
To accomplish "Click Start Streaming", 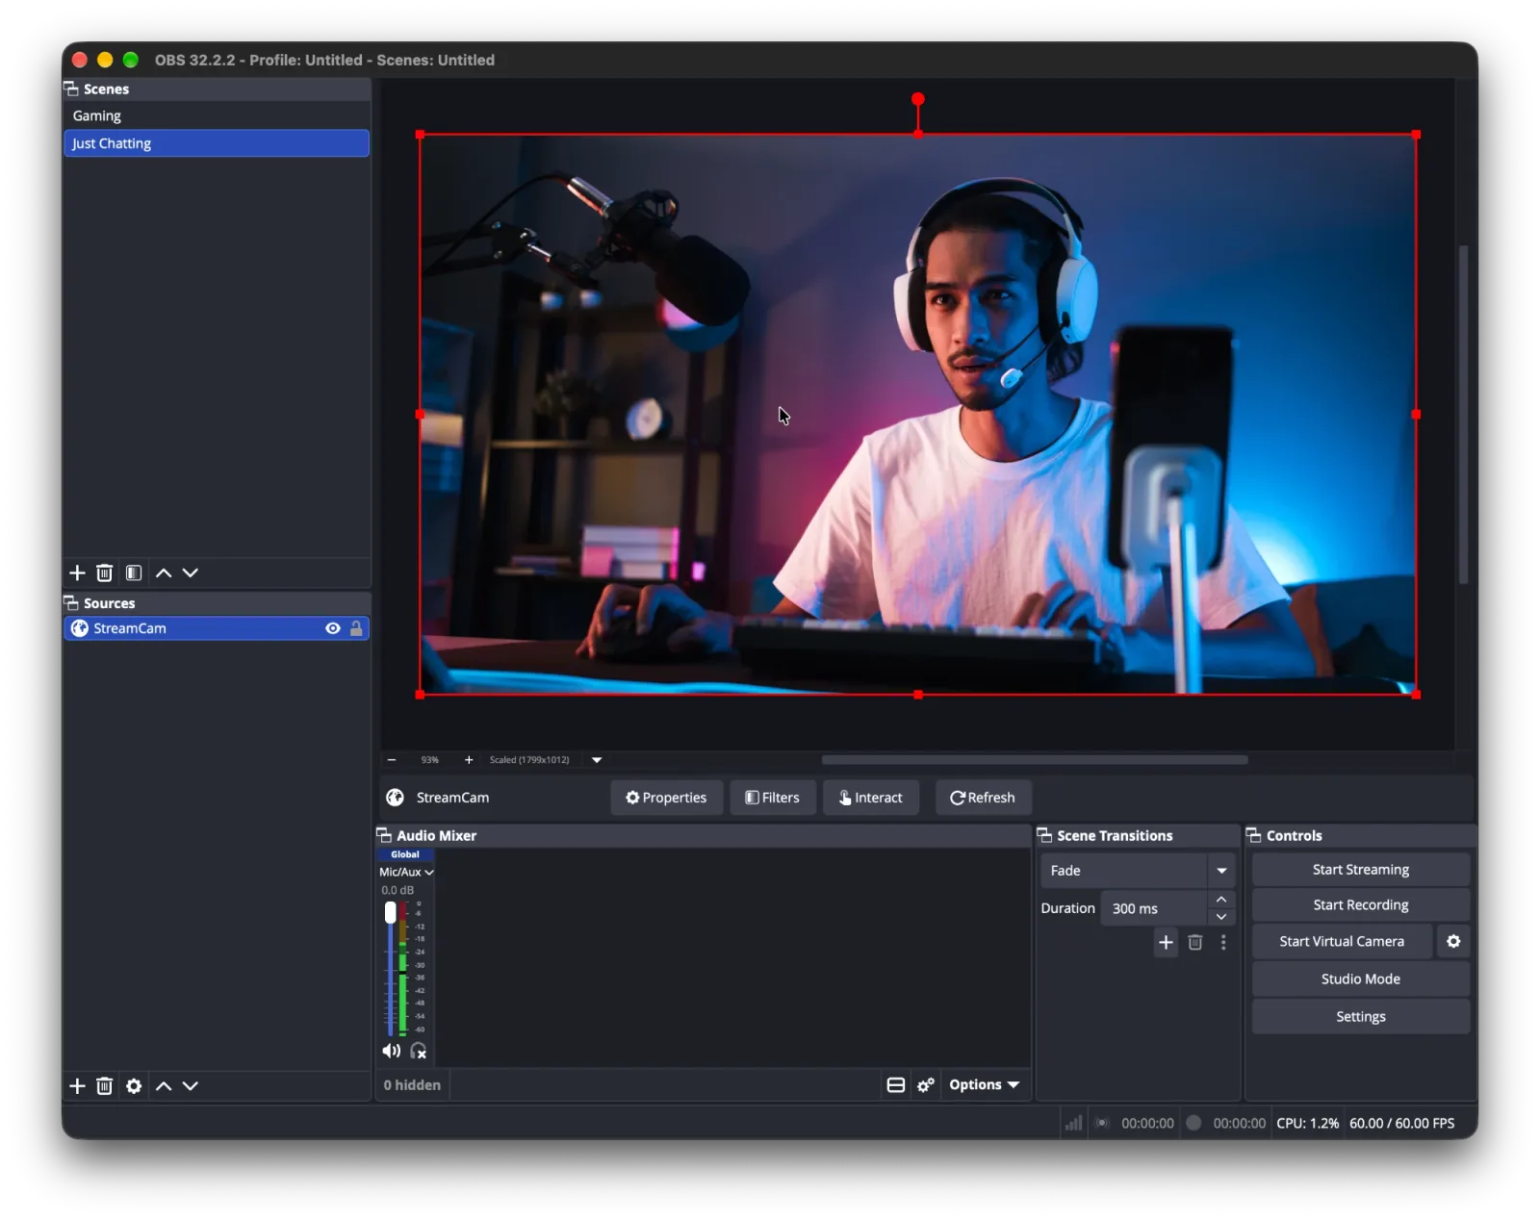I will click(1360, 870).
